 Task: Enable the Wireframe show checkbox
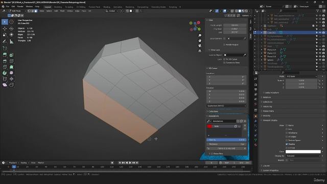[287, 133]
